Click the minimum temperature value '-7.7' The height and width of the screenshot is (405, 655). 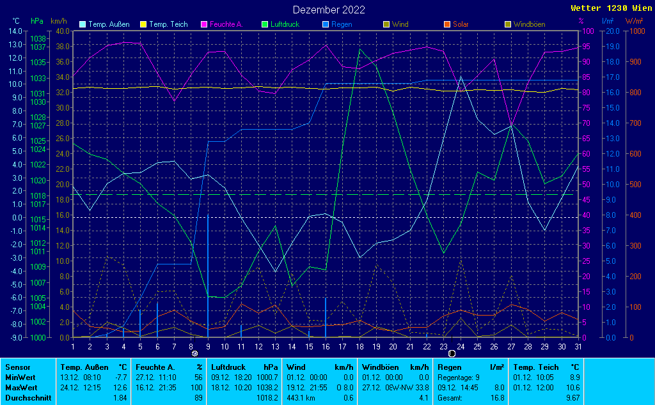tap(121, 378)
